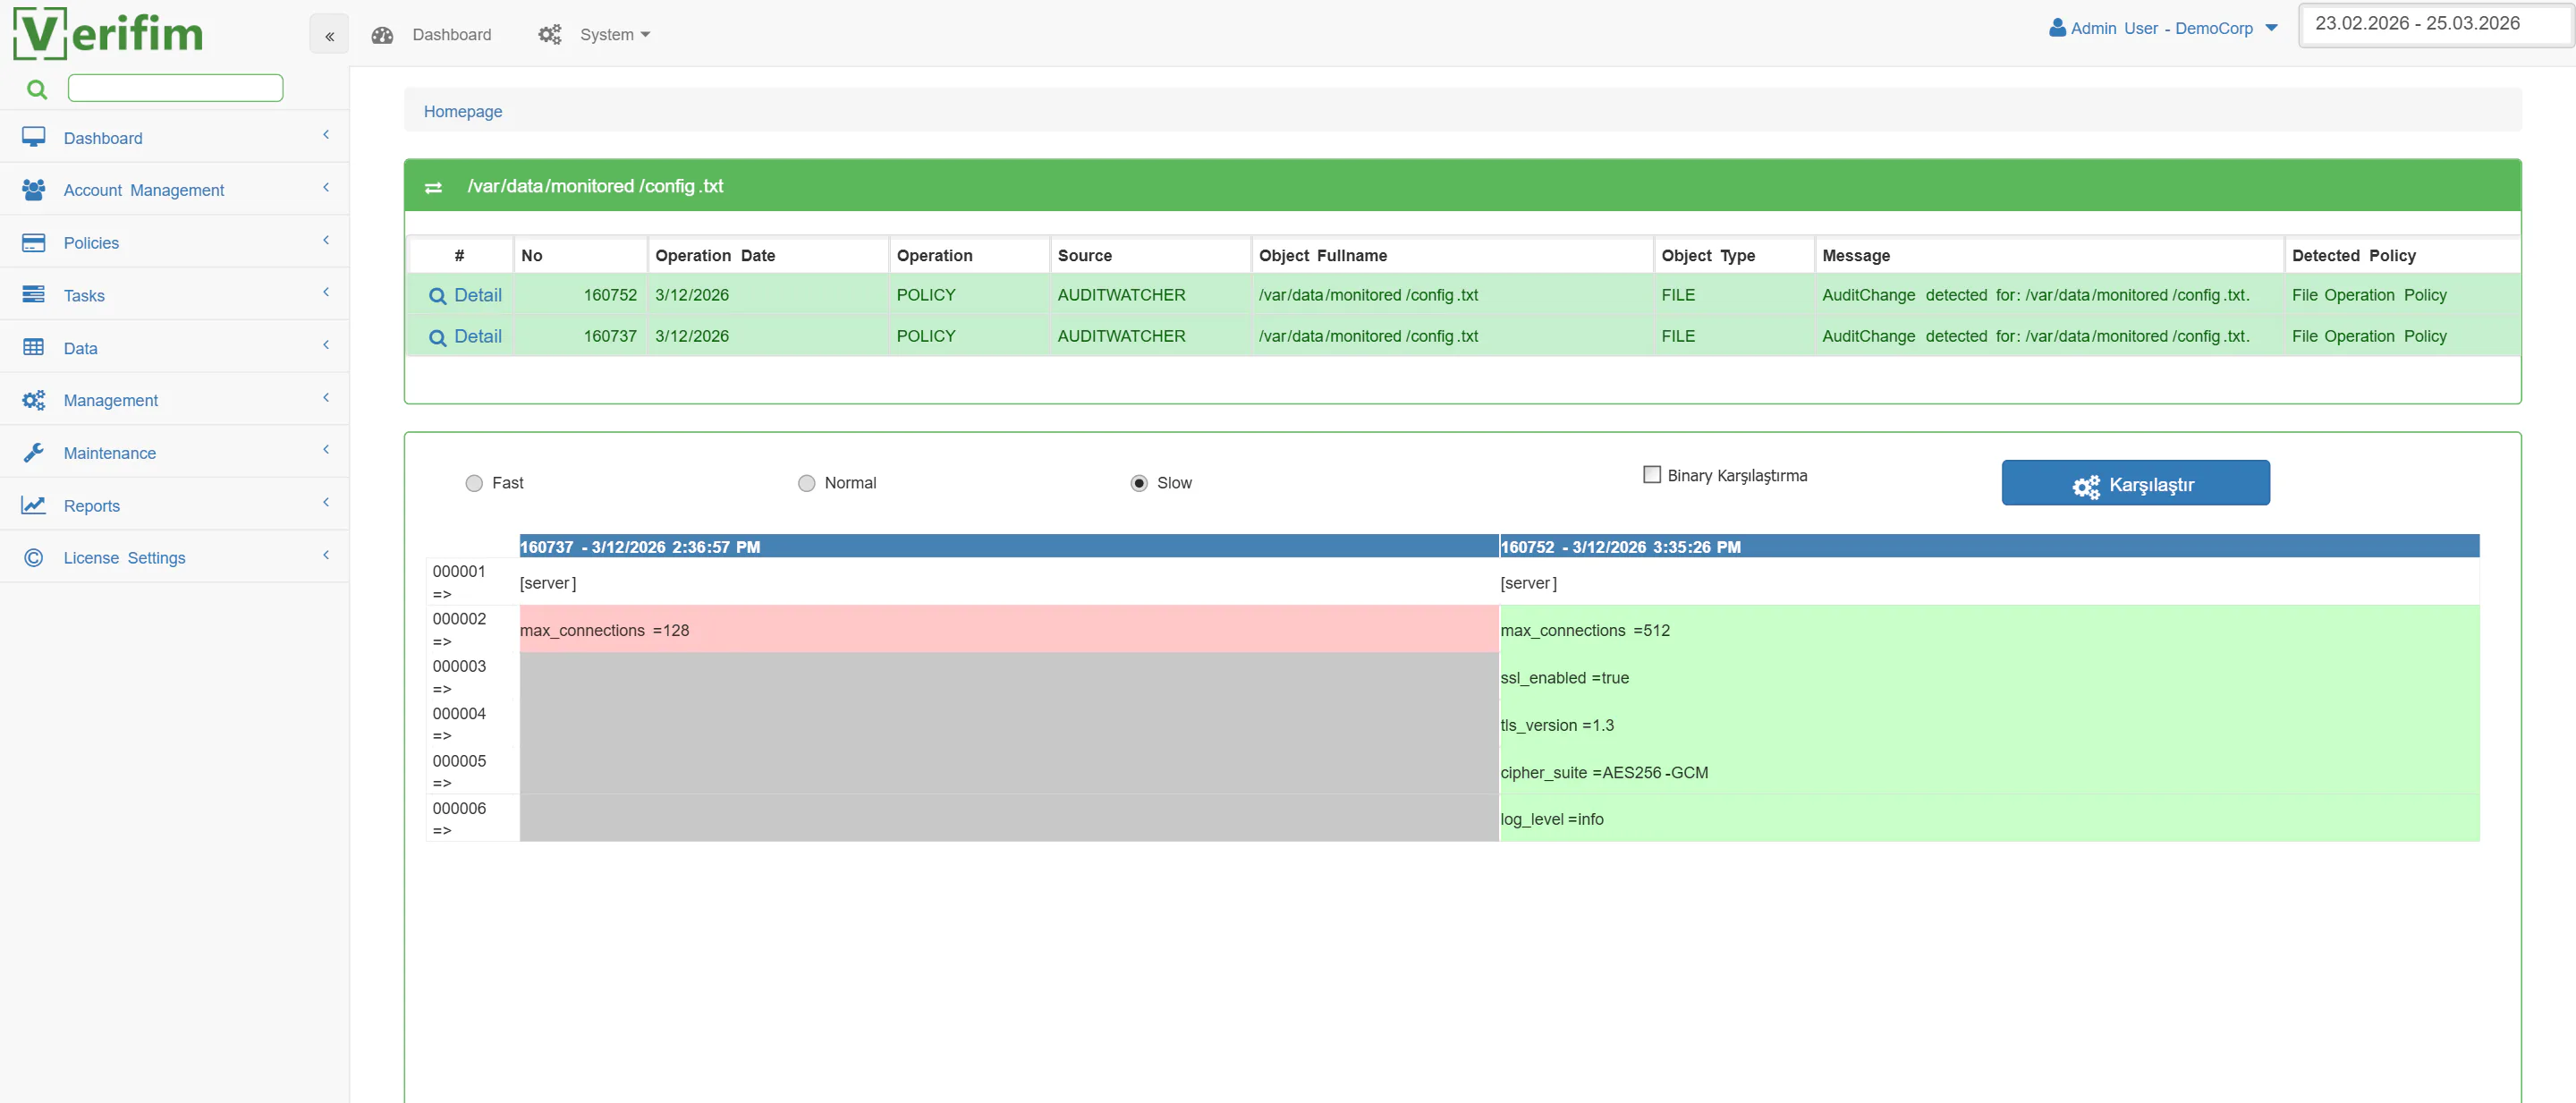Select the Fast comparison radio button
Viewport: 2576px width, 1103px height.
tap(474, 483)
